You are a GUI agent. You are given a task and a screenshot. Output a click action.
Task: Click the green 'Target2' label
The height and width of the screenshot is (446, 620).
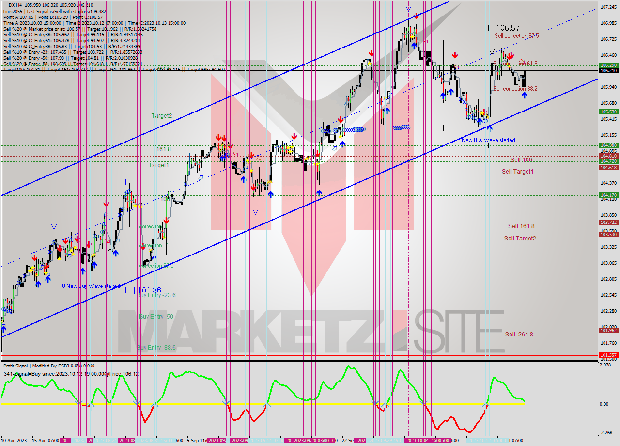162,116
